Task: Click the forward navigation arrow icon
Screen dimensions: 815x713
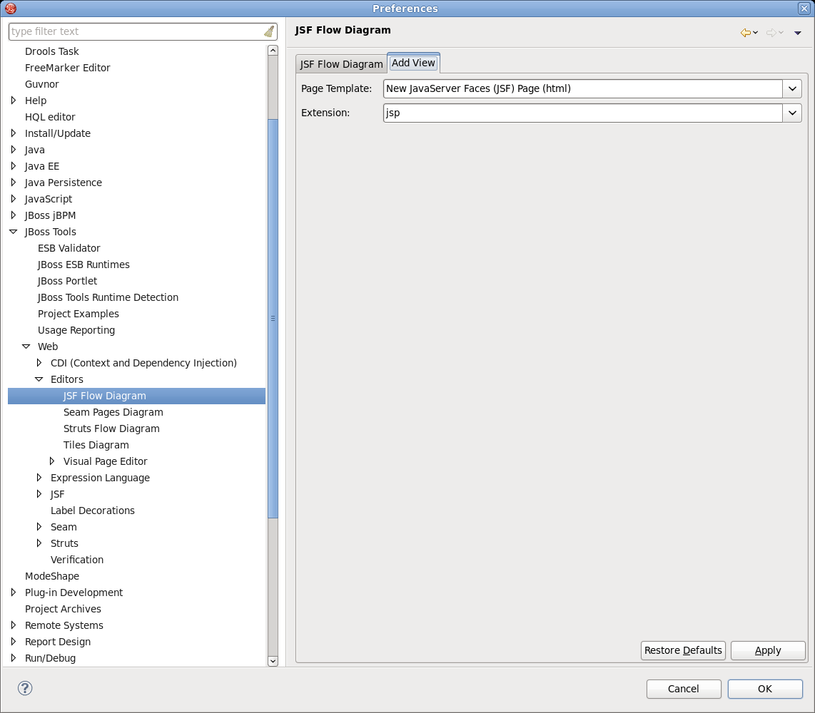Action: 771,33
